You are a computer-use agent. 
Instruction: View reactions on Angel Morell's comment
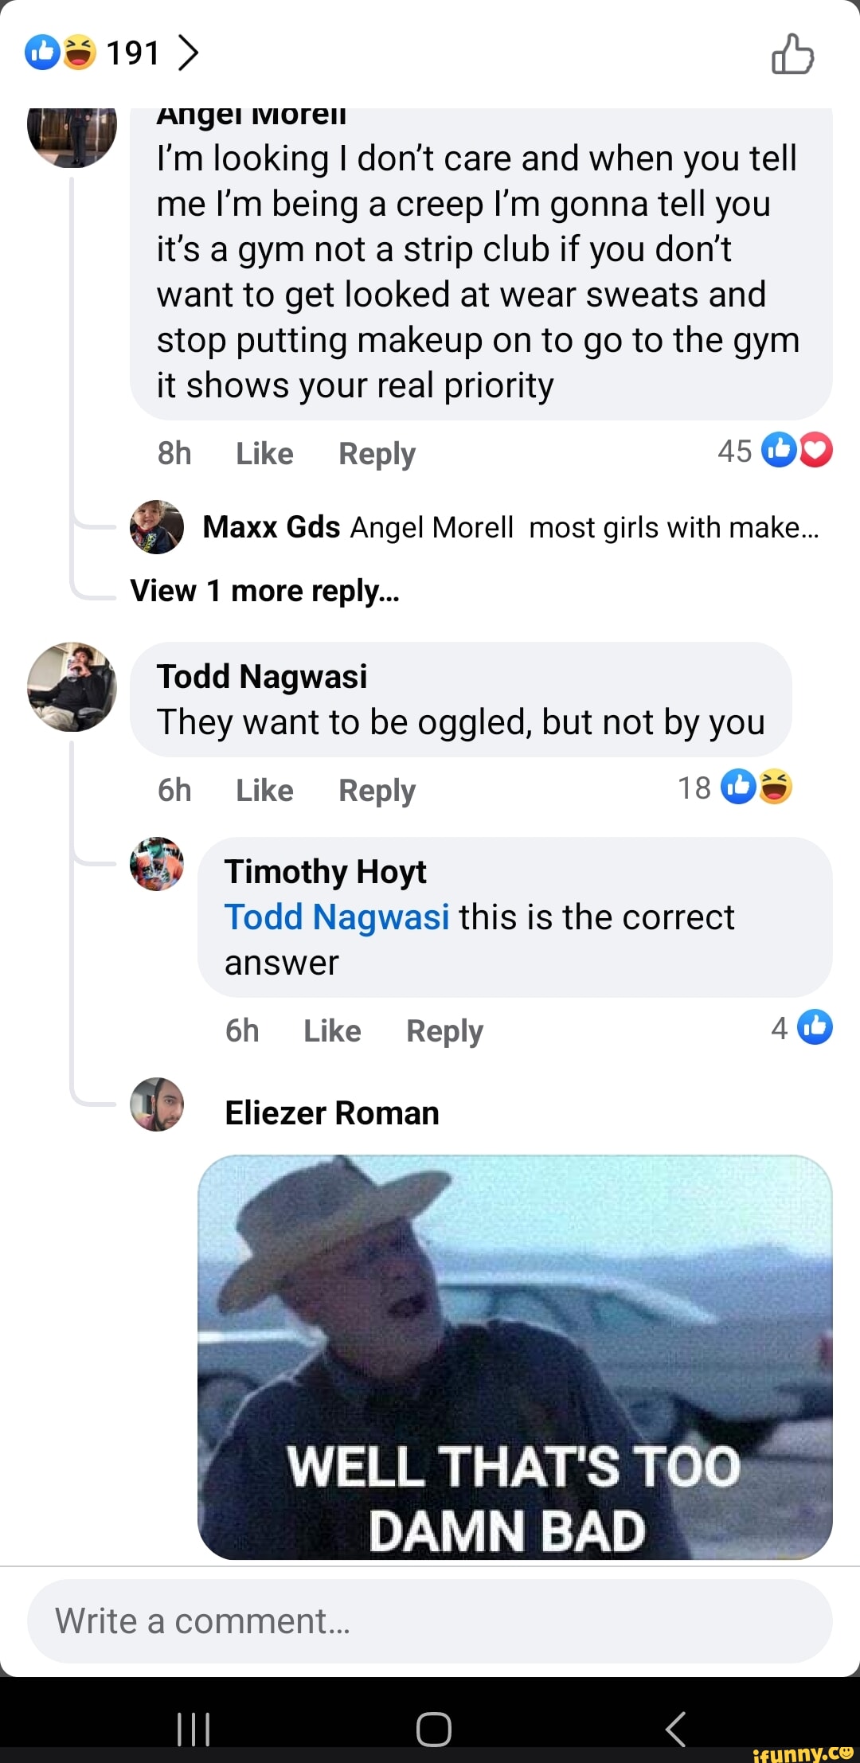tap(795, 451)
